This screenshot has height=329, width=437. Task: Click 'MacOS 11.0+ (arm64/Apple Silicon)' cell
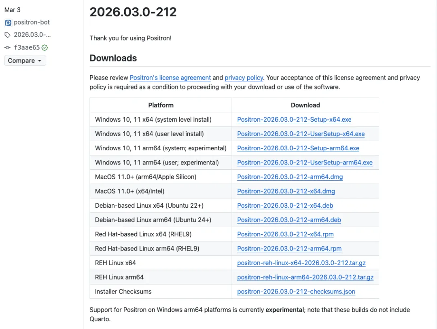[161, 177]
